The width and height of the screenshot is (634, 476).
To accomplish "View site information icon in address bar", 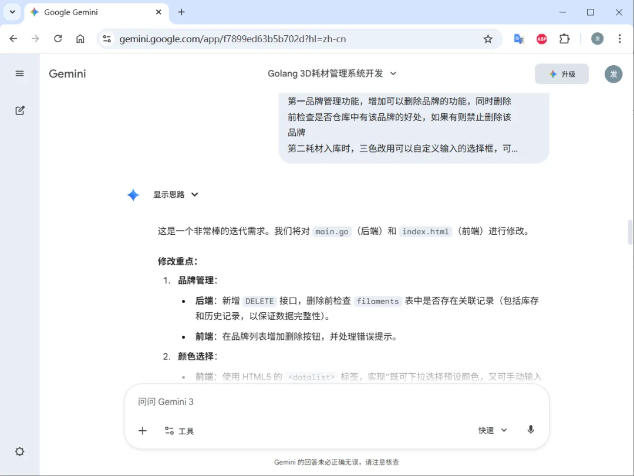I will 107,39.
